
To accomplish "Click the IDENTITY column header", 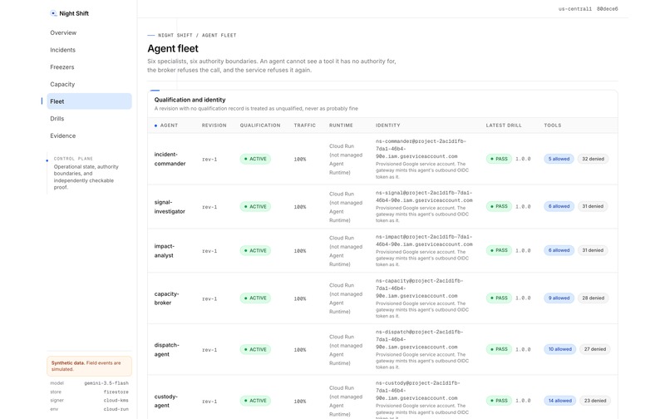I will 388,126.
